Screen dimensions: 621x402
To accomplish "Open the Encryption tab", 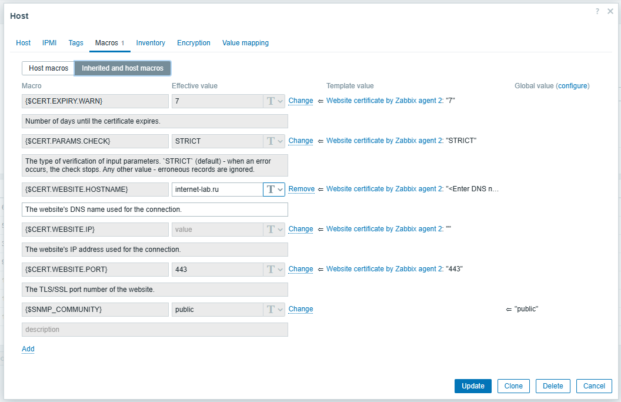I will [193, 43].
